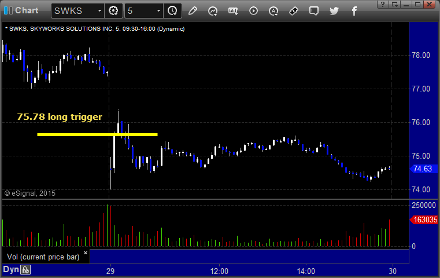This screenshot has width=440, height=278.
Task: Click the 76.00 price axis label
Action: click(421, 122)
